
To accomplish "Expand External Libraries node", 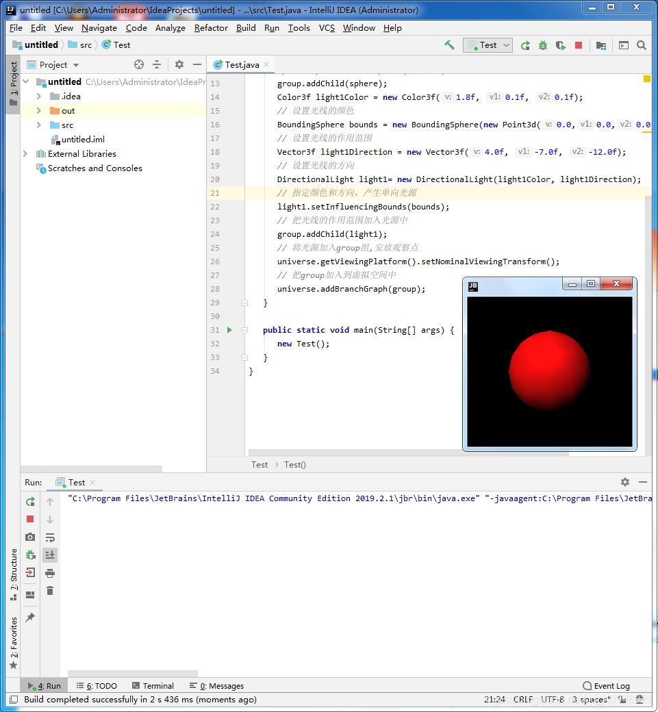I will coord(25,154).
